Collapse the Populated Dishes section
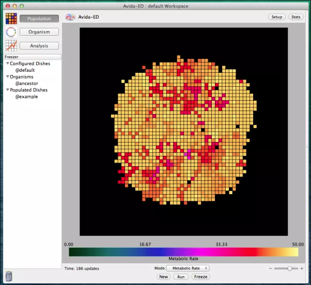Image resolution: width=311 pixels, height=285 pixels. click(8, 90)
